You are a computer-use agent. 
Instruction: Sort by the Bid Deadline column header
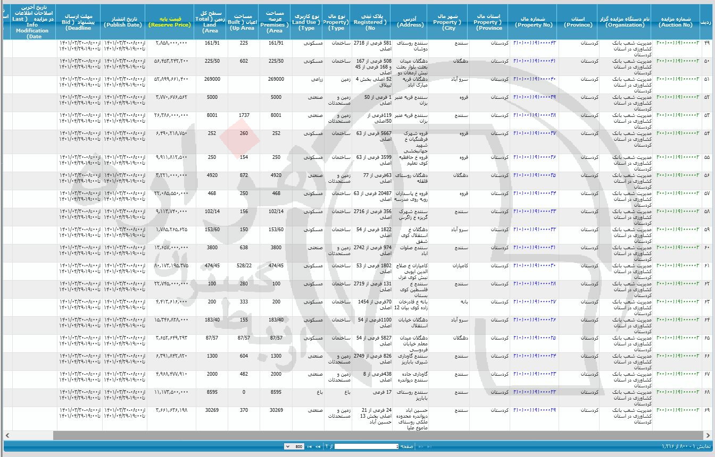click(x=79, y=21)
